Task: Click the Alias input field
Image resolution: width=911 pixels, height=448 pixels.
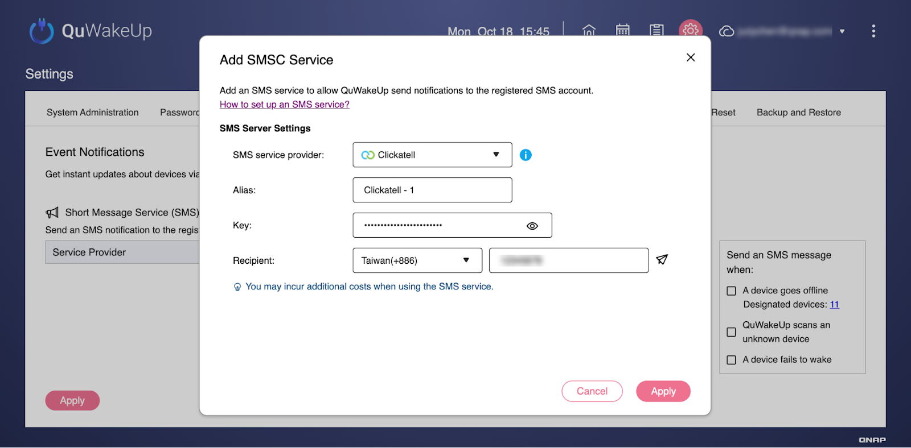Action: [432, 190]
